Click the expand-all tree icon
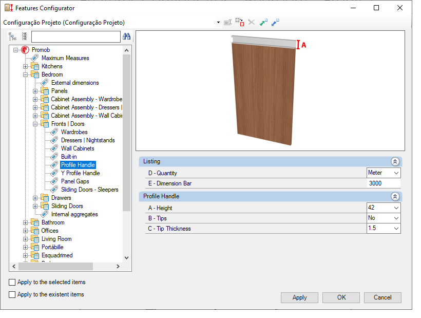 [x=12, y=36]
